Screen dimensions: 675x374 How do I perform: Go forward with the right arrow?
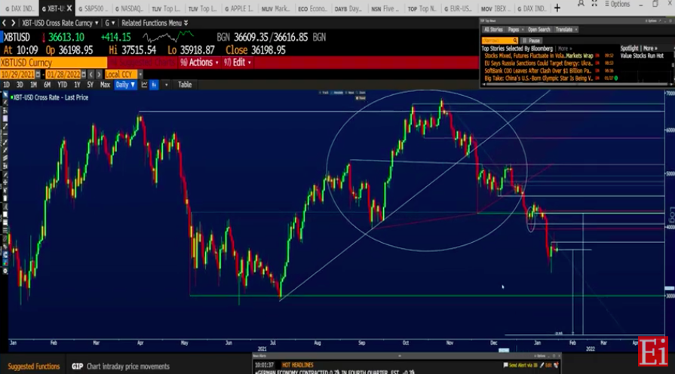(13, 23)
